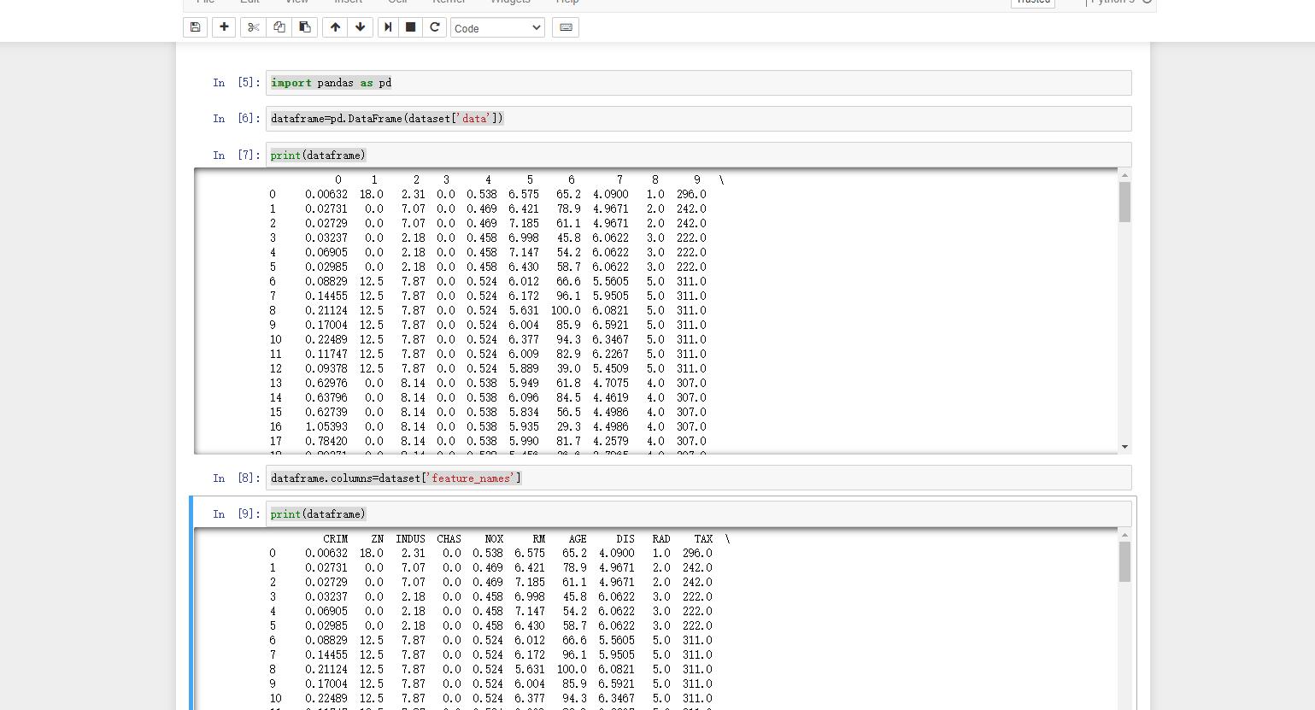Click value 6.5921 in the In [9] output
This screenshot has height=710, width=1315.
[x=616, y=684]
